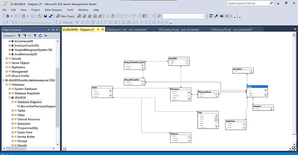The image size is (298, 155).
Task: Click the wrench Properties icon in toolbar
Action: click(216, 16)
